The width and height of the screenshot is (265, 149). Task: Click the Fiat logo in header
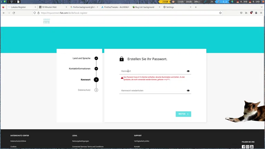coord(47,21)
